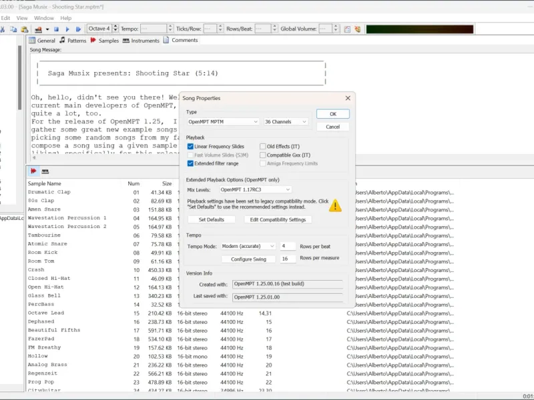Start playback with the Play icon
The width and height of the screenshot is (534, 400).
67,29
